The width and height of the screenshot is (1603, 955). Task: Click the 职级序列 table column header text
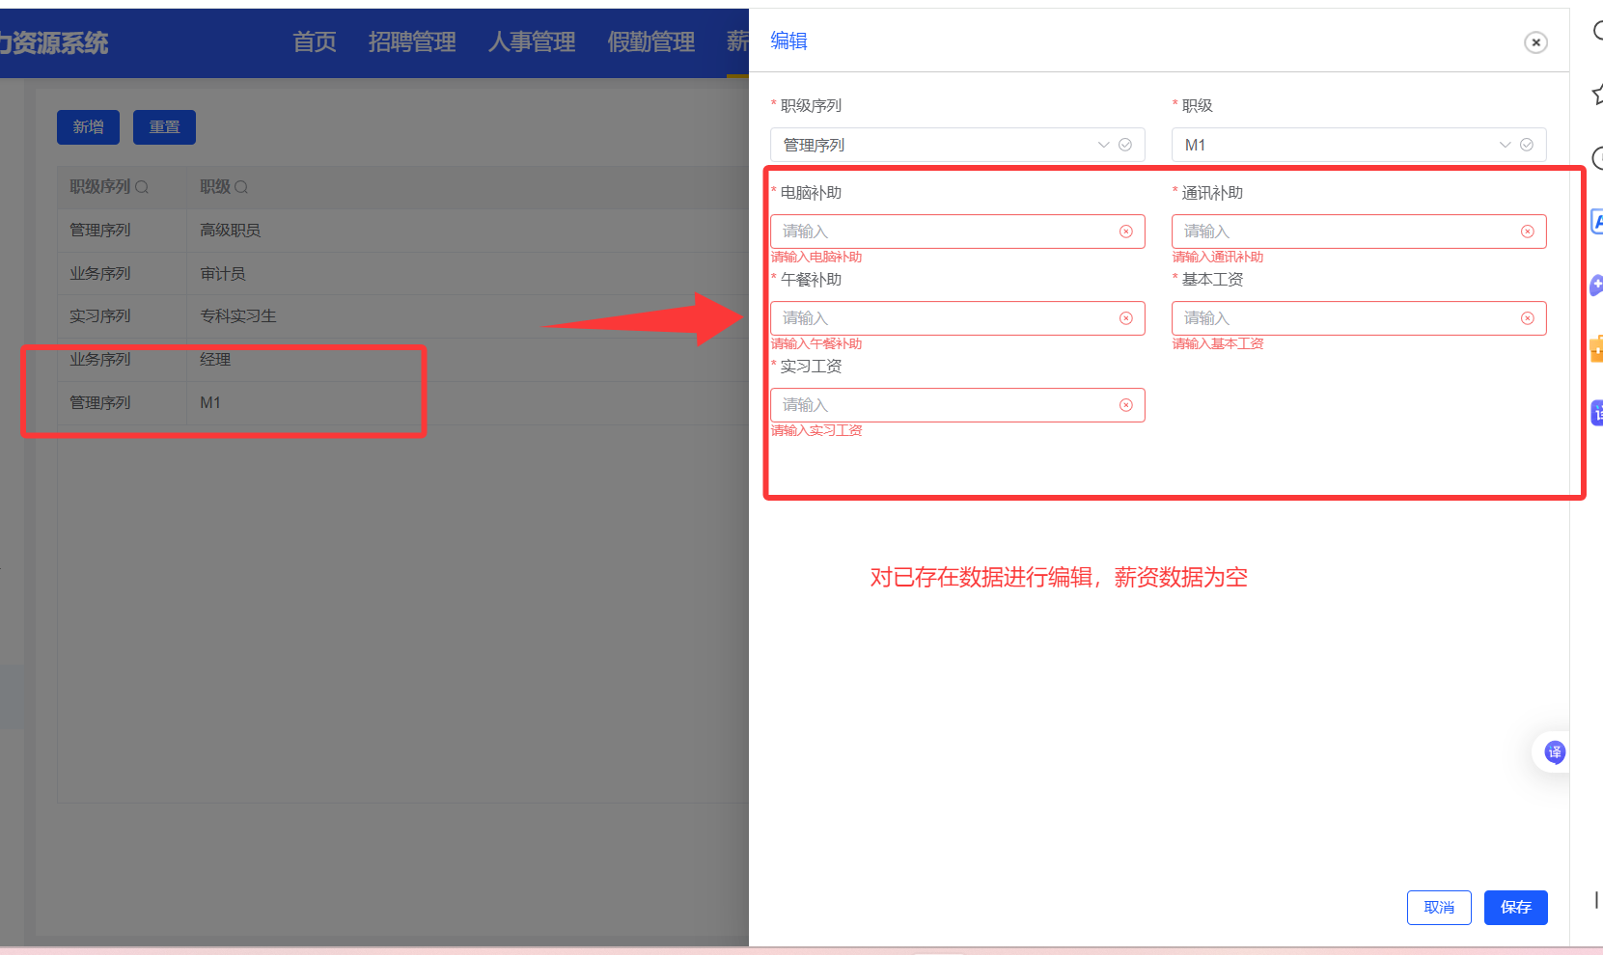(x=100, y=187)
